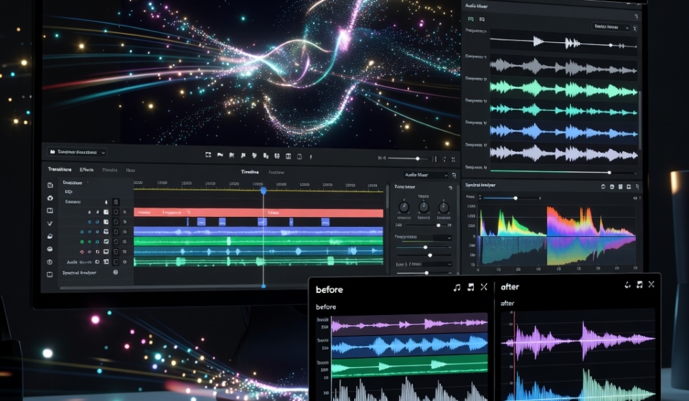
Task: Toggle the rounded icon on teal waveform track
Action: pos(116,251)
